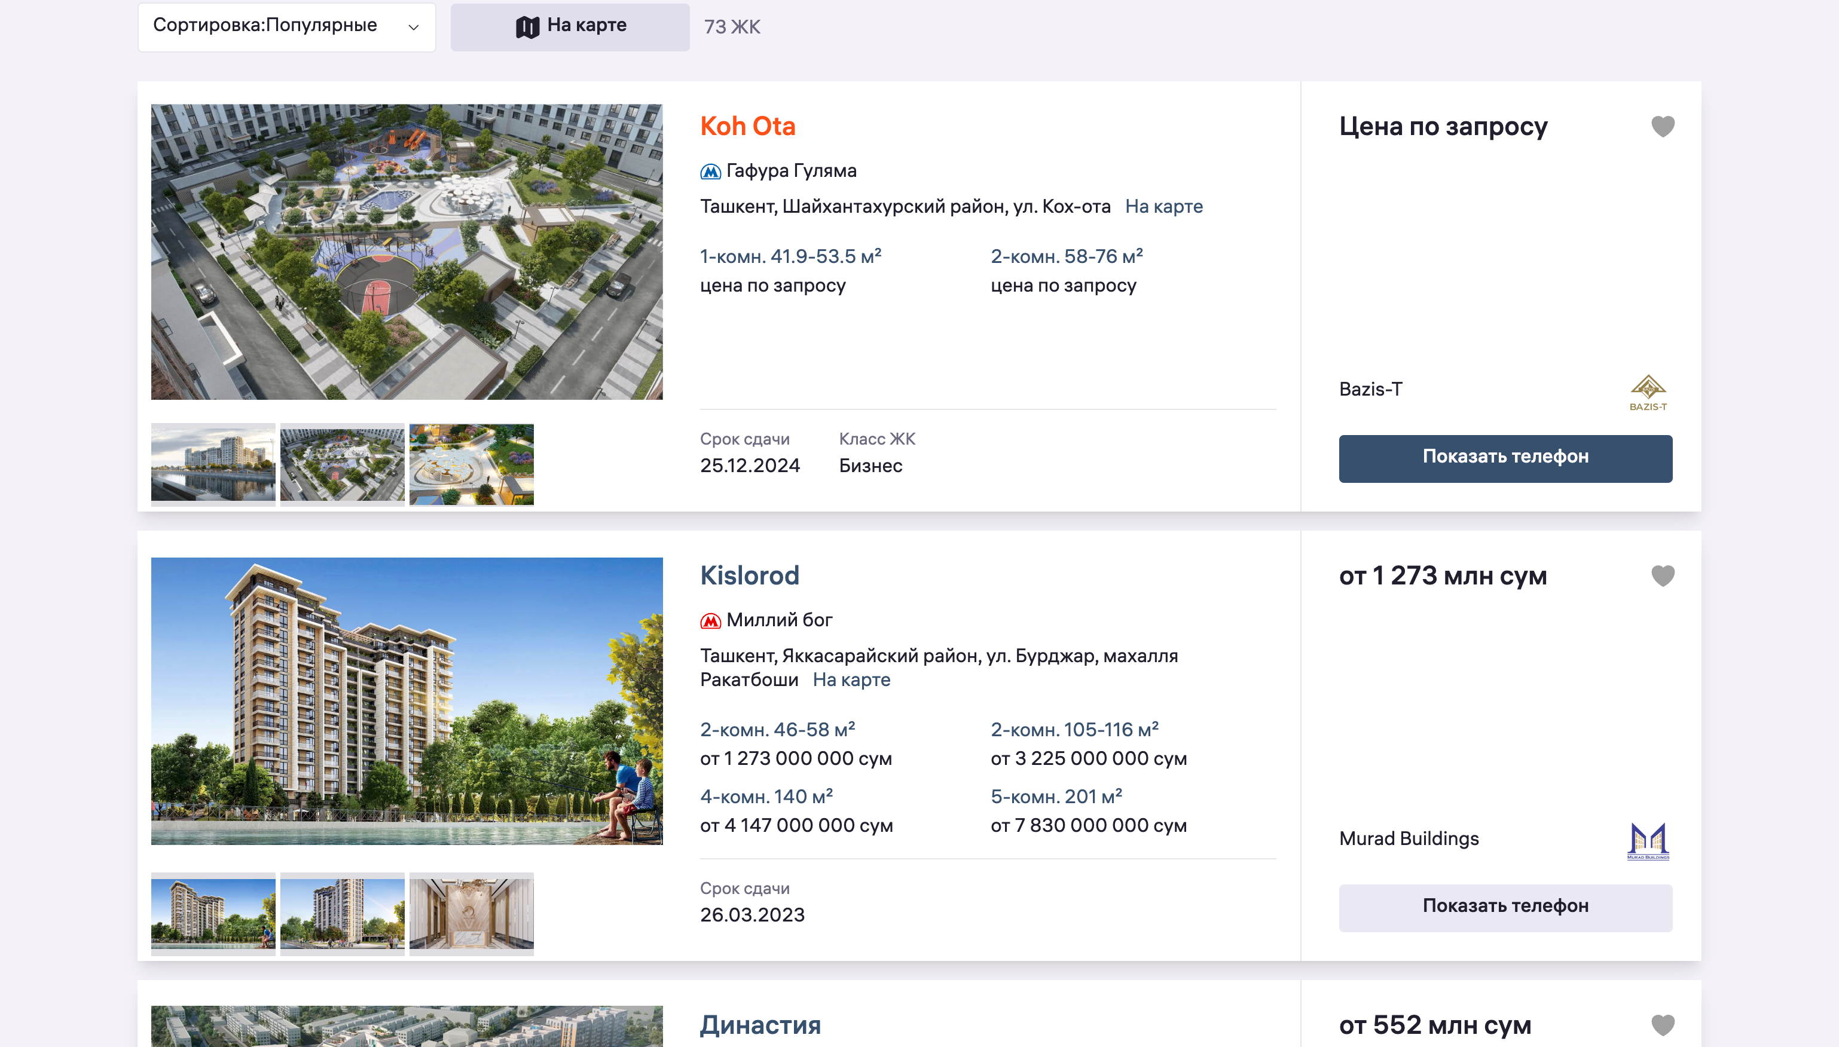
Task: Add Kislorod to favorites with heart
Action: pyautogui.click(x=1663, y=576)
